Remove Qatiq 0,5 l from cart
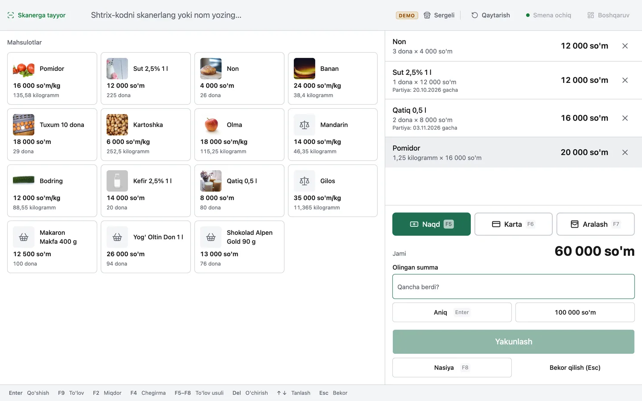This screenshot has width=642, height=401. [625, 118]
